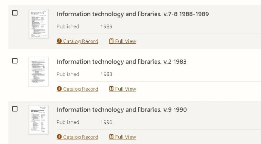Select the checkbox for v.7-8 1988-1989
Viewport: 261px width, 144px height.
pos(15,13)
